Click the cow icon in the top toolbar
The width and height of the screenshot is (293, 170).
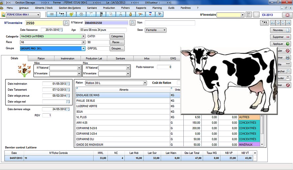(61, 14)
